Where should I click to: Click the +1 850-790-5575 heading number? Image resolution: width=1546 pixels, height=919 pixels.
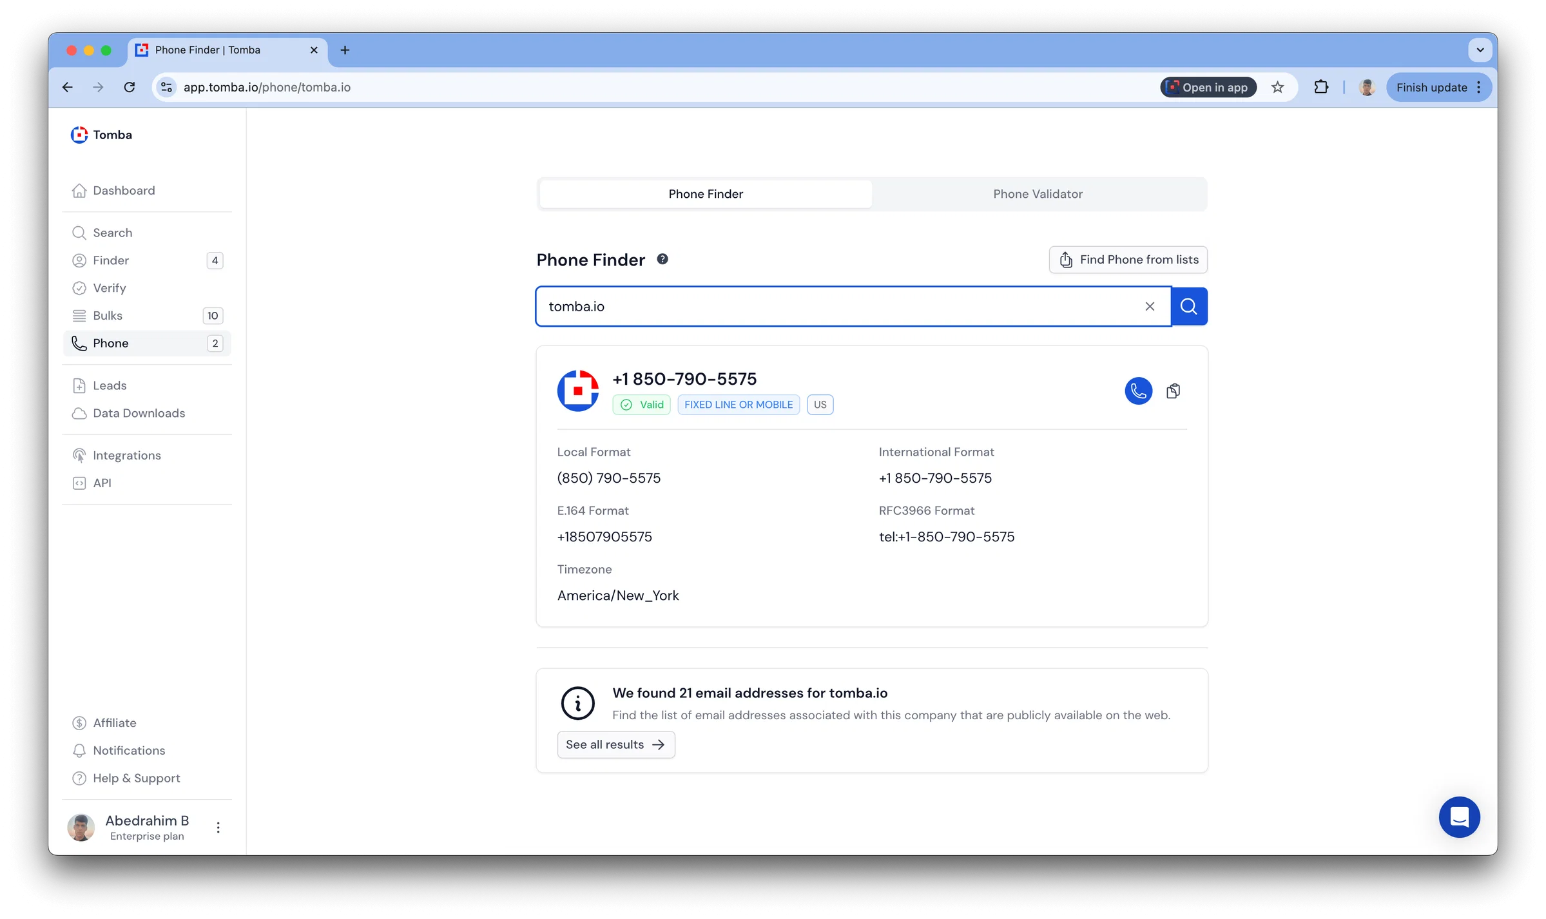[684, 379]
